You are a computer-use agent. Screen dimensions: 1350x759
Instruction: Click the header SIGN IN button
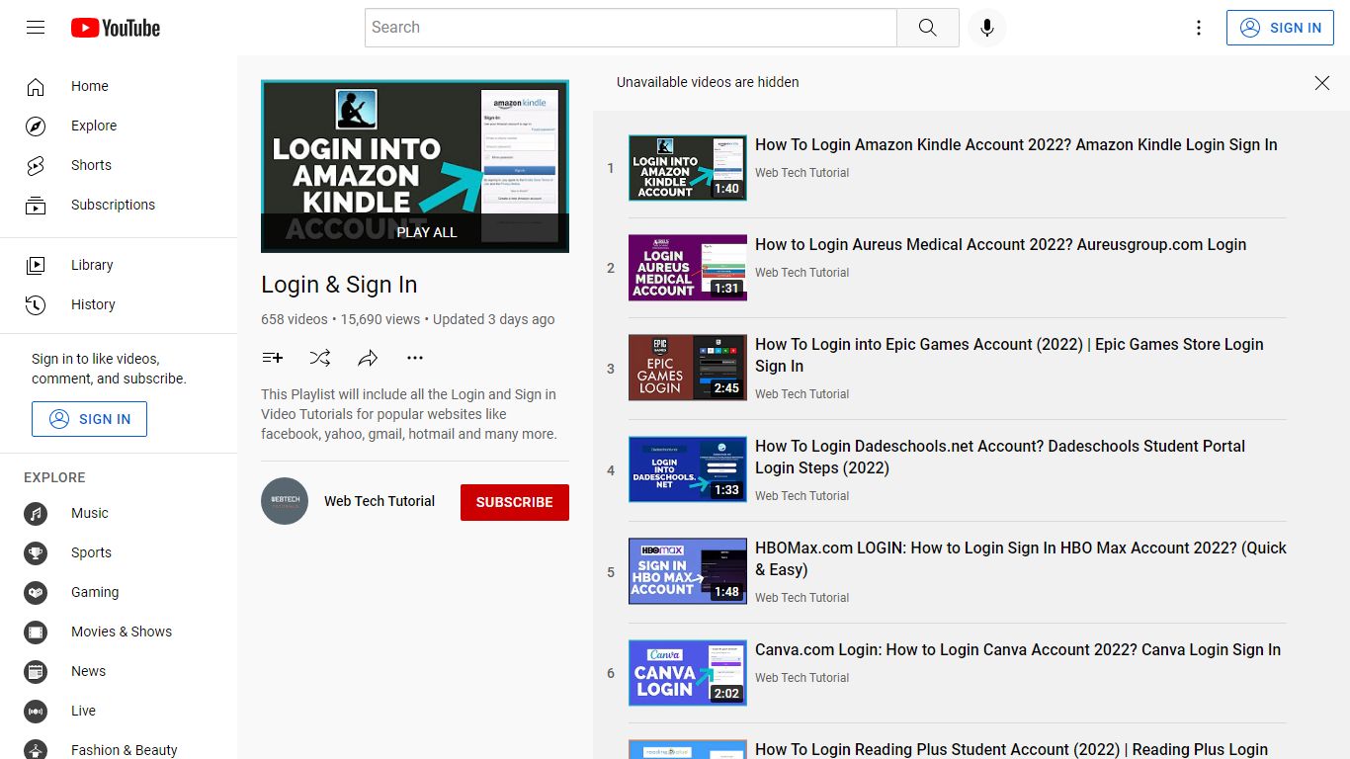point(1280,28)
